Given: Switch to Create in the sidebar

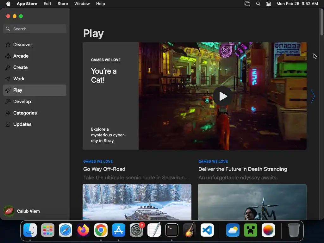Looking at the screenshot, I should pos(35,67).
